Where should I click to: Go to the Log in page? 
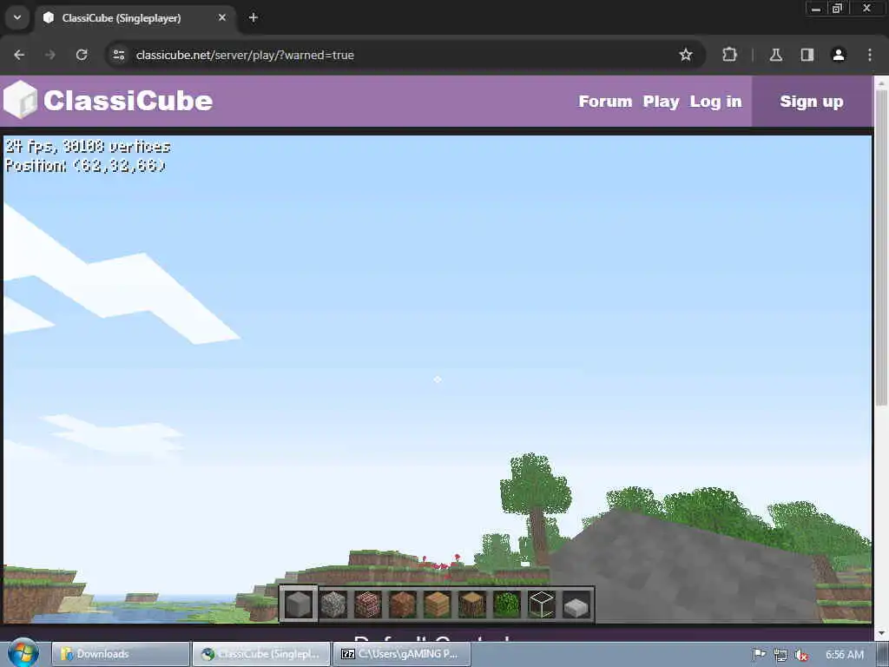pos(715,102)
